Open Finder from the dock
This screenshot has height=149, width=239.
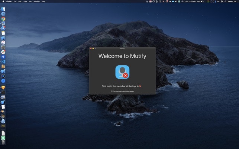[x=3, y=9]
